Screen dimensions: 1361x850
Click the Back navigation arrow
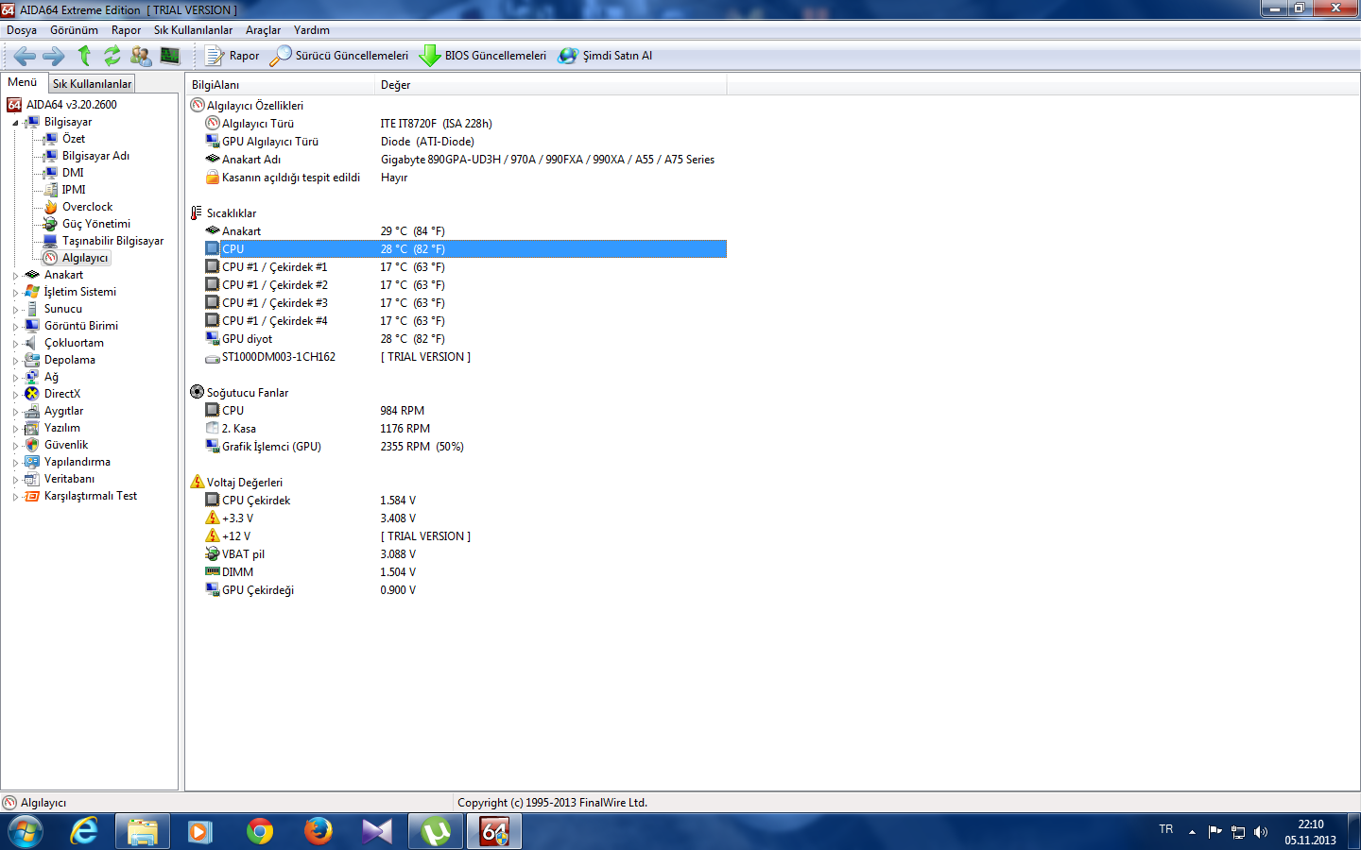pyautogui.click(x=25, y=56)
